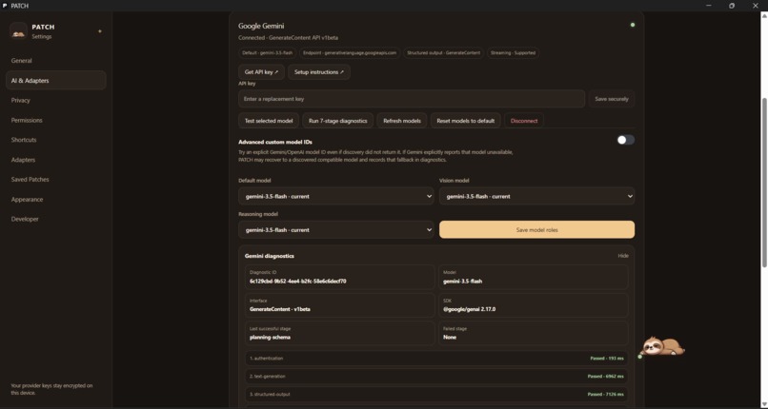The height and width of the screenshot is (409, 768).
Task: Go to Privacy settings
Action: (x=56, y=100)
